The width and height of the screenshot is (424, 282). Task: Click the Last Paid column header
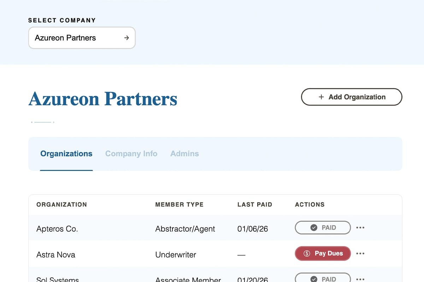pyautogui.click(x=255, y=204)
